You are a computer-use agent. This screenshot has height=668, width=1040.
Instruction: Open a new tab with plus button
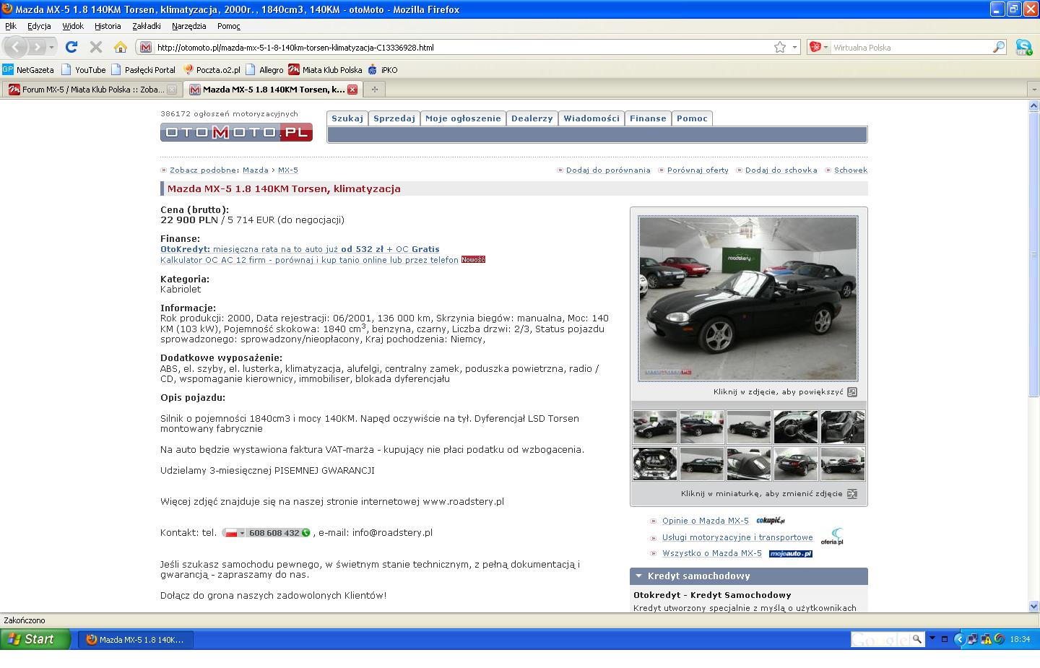tap(374, 90)
